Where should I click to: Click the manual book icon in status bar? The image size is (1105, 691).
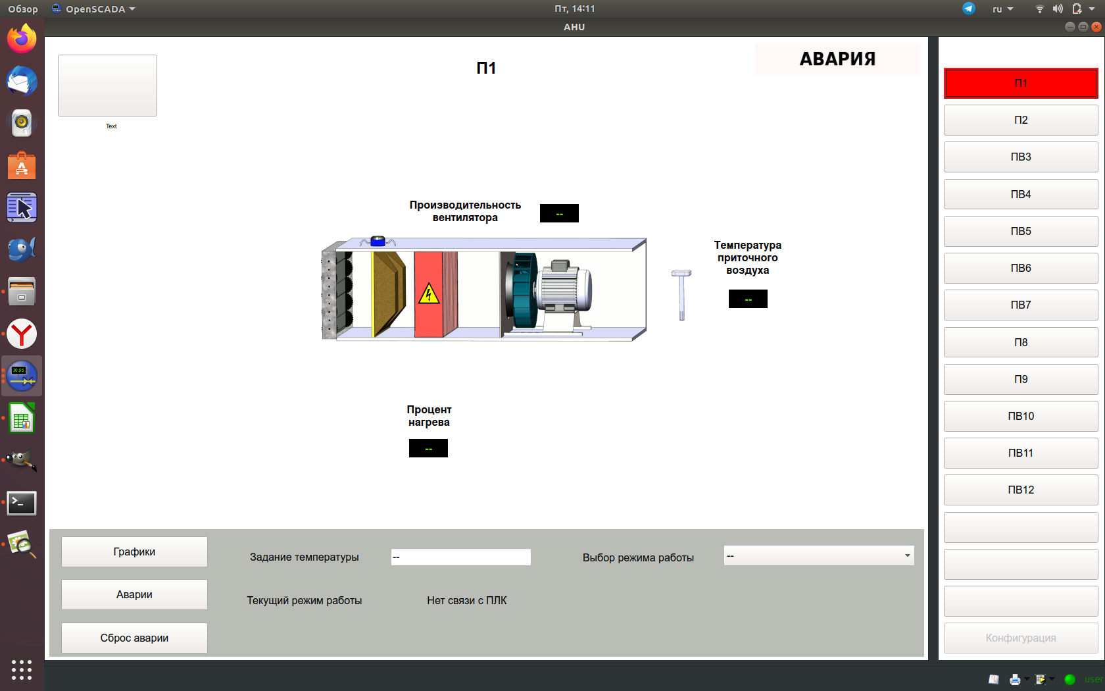click(x=994, y=679)
